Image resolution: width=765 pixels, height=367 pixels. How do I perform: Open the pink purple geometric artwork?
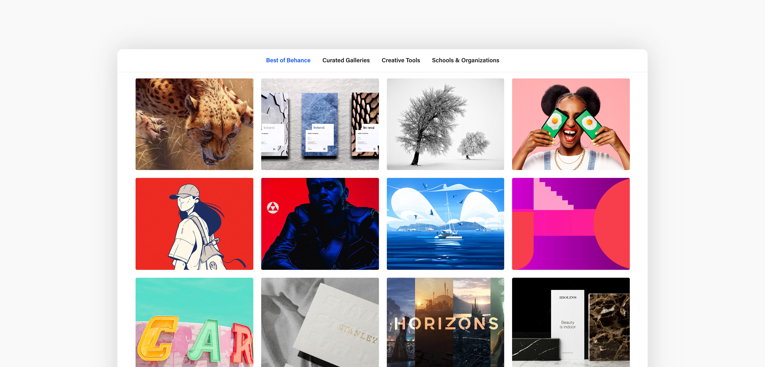click(x=570, y=224)
